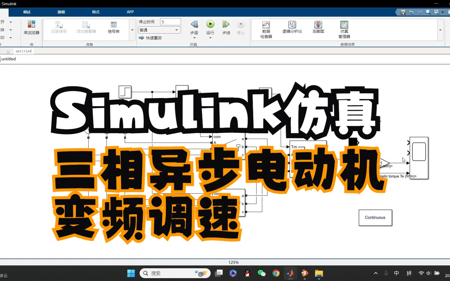Expand the 准备 section overflow arrow

[x=132, y=30]
